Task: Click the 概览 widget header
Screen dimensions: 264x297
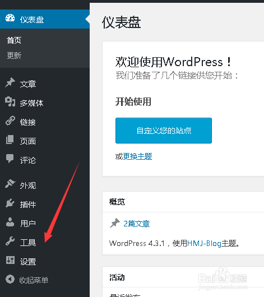Action: tap(117, 202)
